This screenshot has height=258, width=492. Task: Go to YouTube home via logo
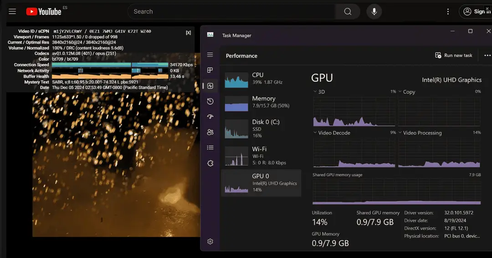coord(44,11)
